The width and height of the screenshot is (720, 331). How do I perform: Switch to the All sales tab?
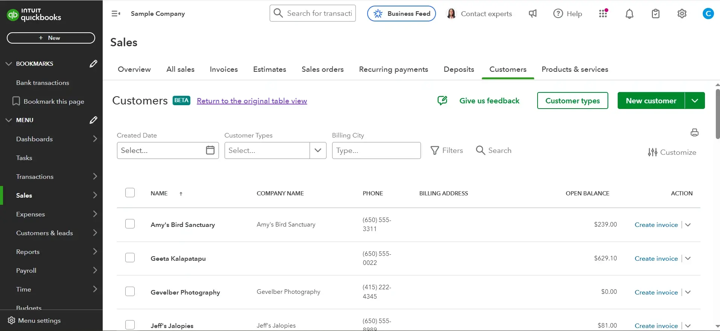pos(181,70)
